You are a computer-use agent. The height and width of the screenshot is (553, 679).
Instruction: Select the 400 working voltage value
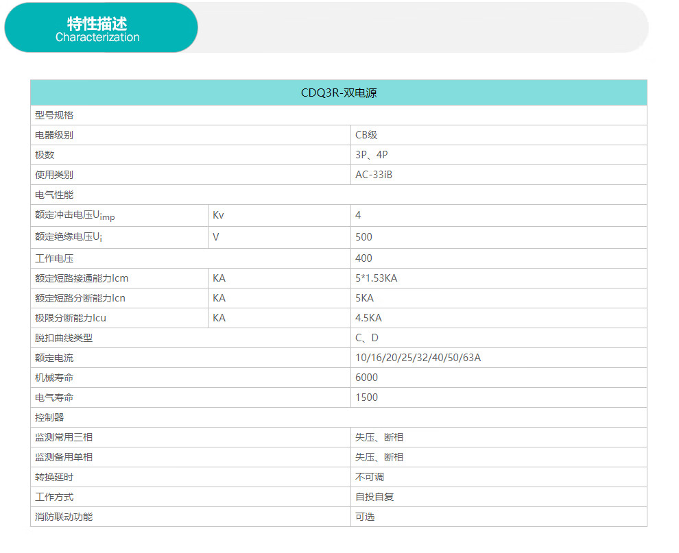[364, 258]
